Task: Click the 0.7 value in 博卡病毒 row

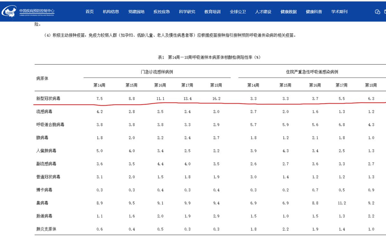Action: click(x=315, y=190)
